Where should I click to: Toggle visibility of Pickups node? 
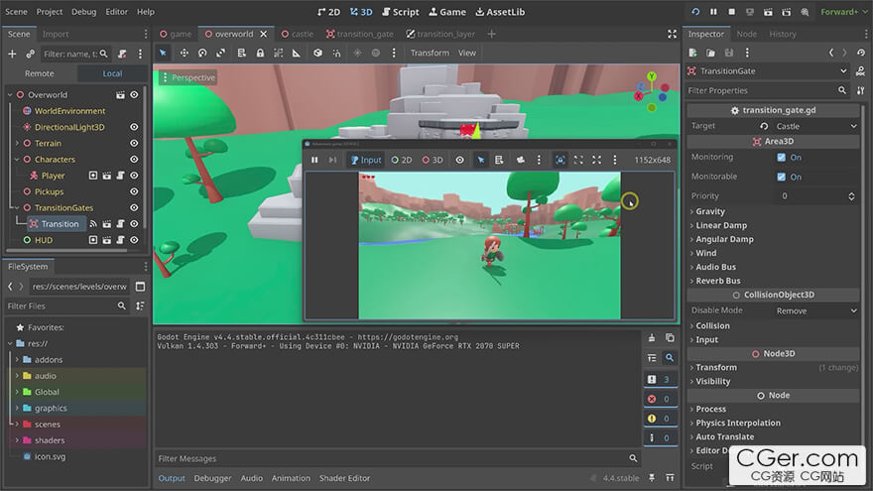tap(134, 191)
